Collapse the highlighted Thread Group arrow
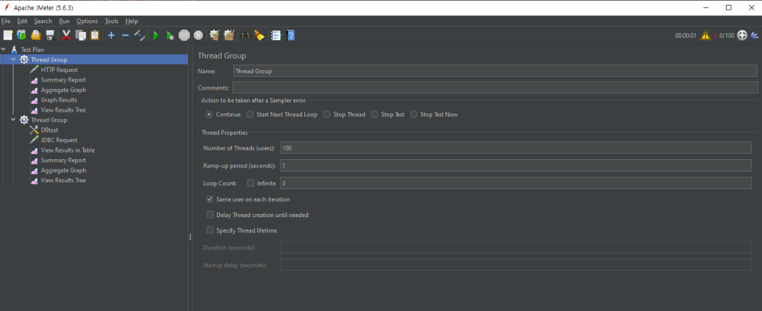 pos(13,60)
